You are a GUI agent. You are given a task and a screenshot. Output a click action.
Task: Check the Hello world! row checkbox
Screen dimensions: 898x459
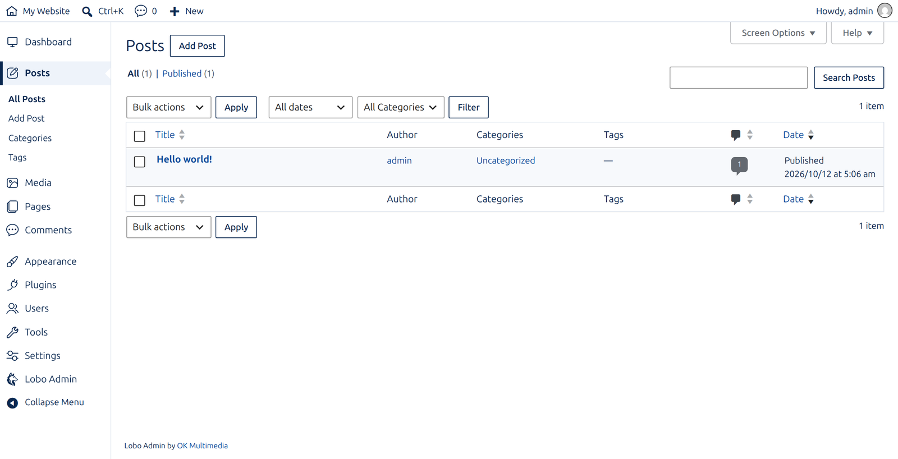(140, 162)
